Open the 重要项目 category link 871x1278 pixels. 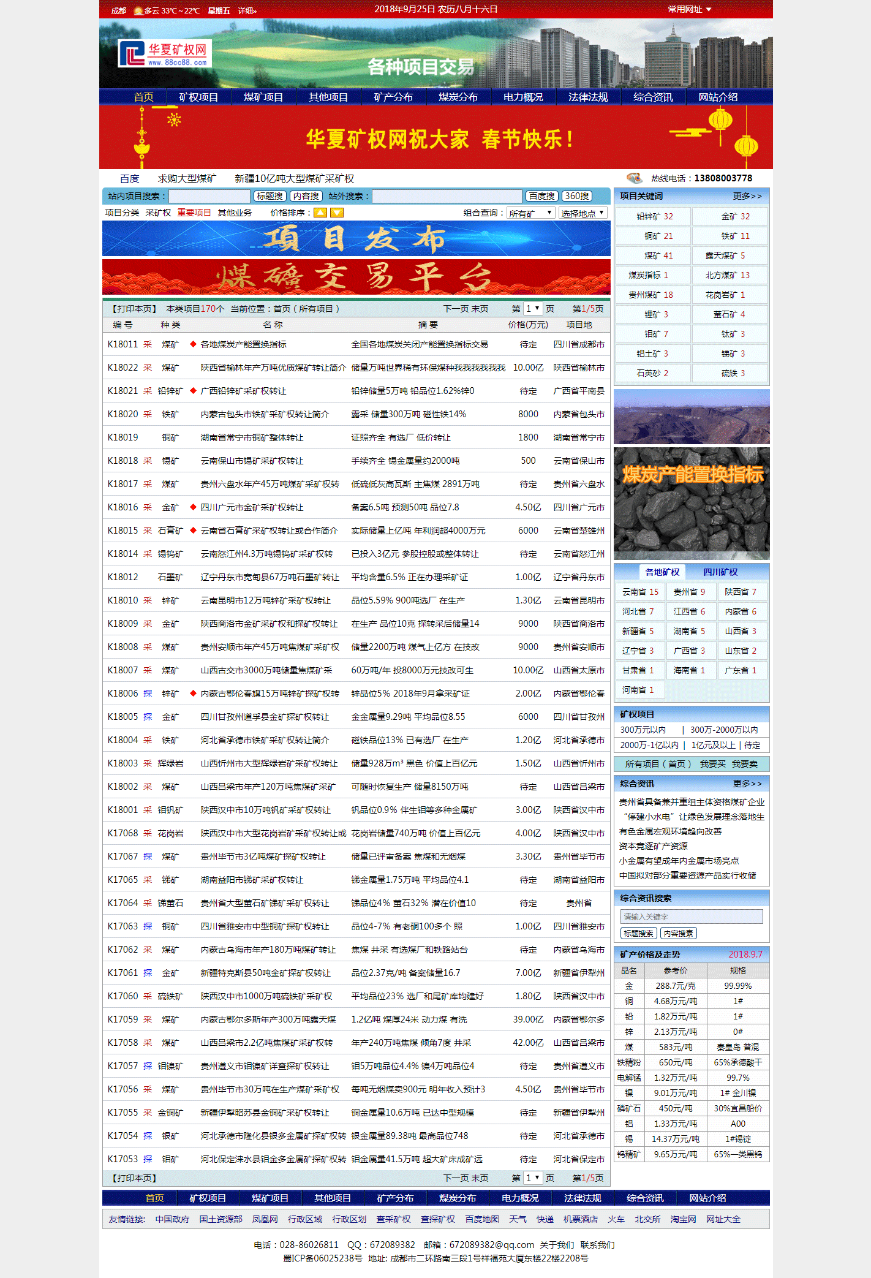coord(194,213)
